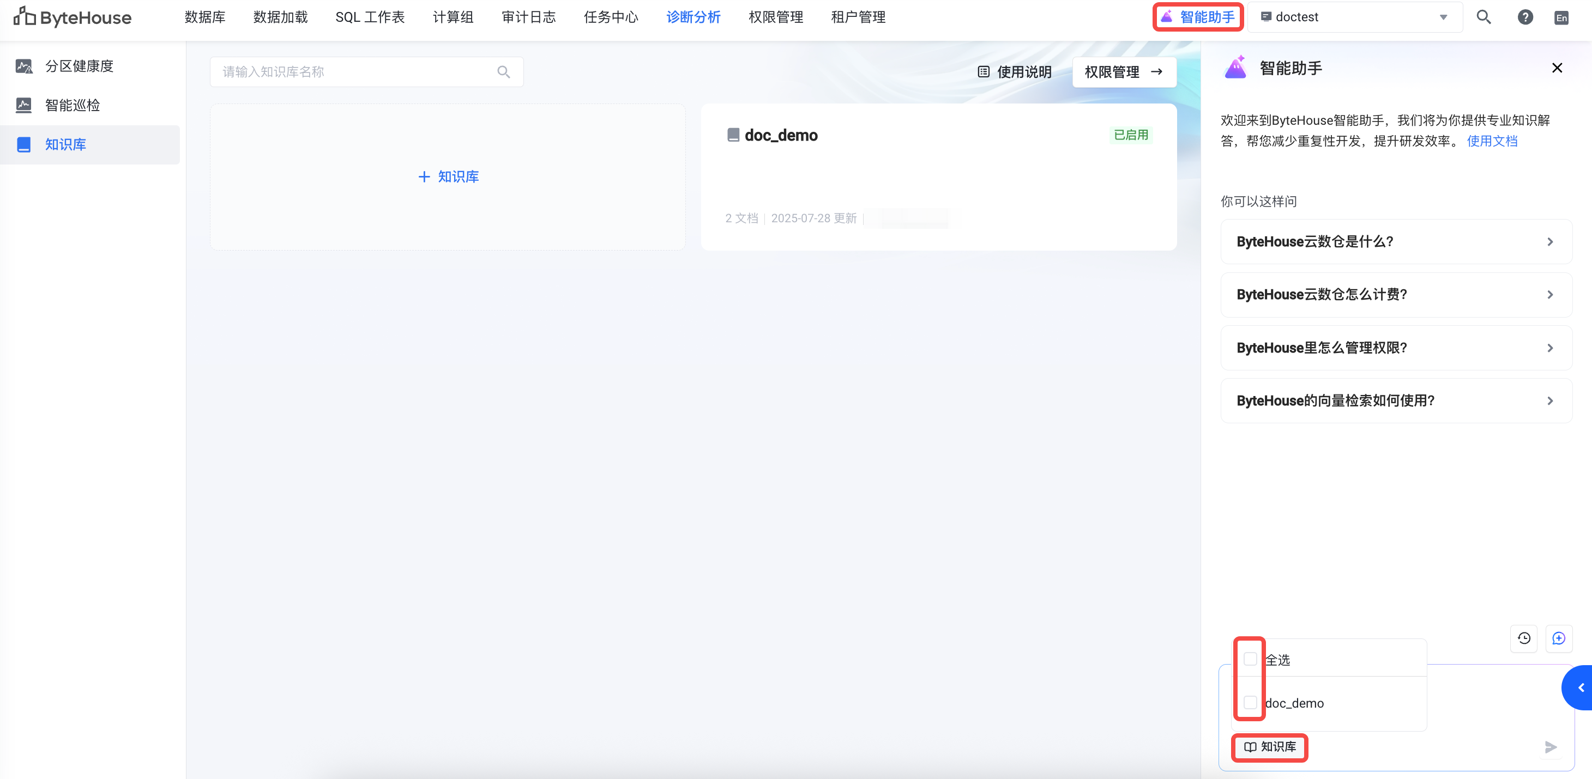Open 智能巡检 in the sidebar
1592x779 pixels.
(x=73, y=105)
